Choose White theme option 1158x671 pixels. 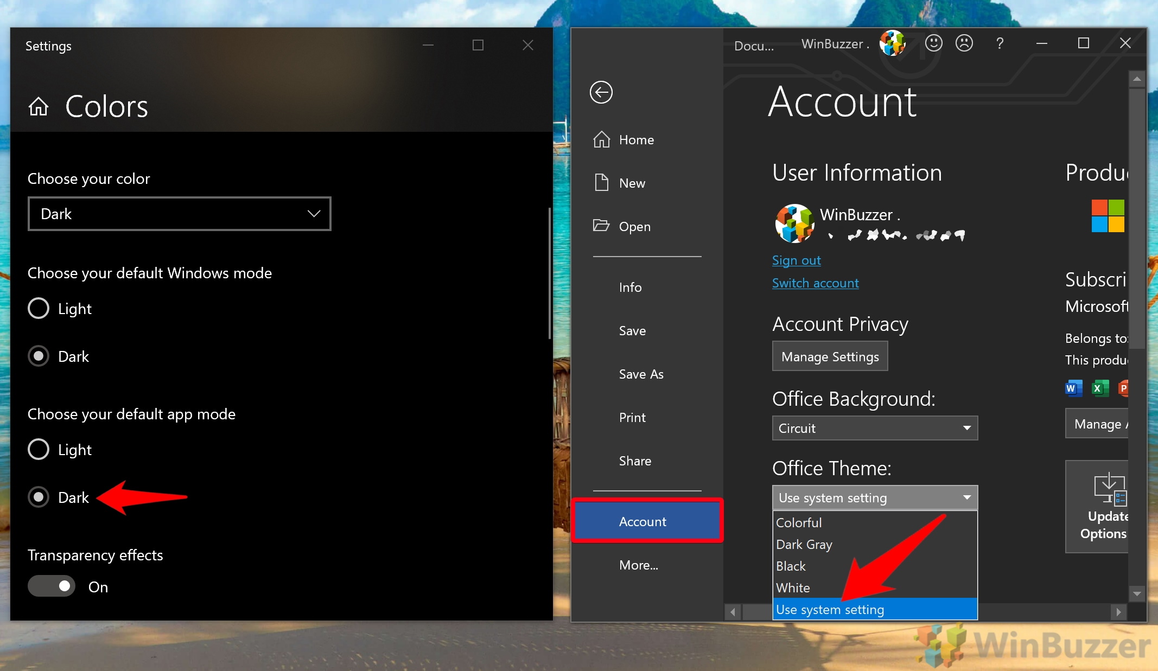click(x=875, y=587)
